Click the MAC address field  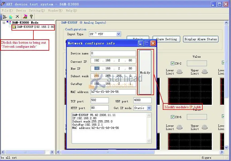[x=113, y=92]
